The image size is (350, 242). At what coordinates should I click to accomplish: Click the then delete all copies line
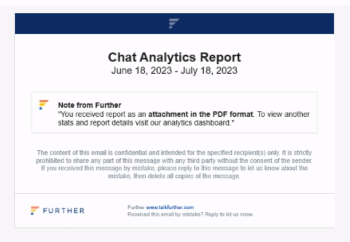[x=174, y=176]
